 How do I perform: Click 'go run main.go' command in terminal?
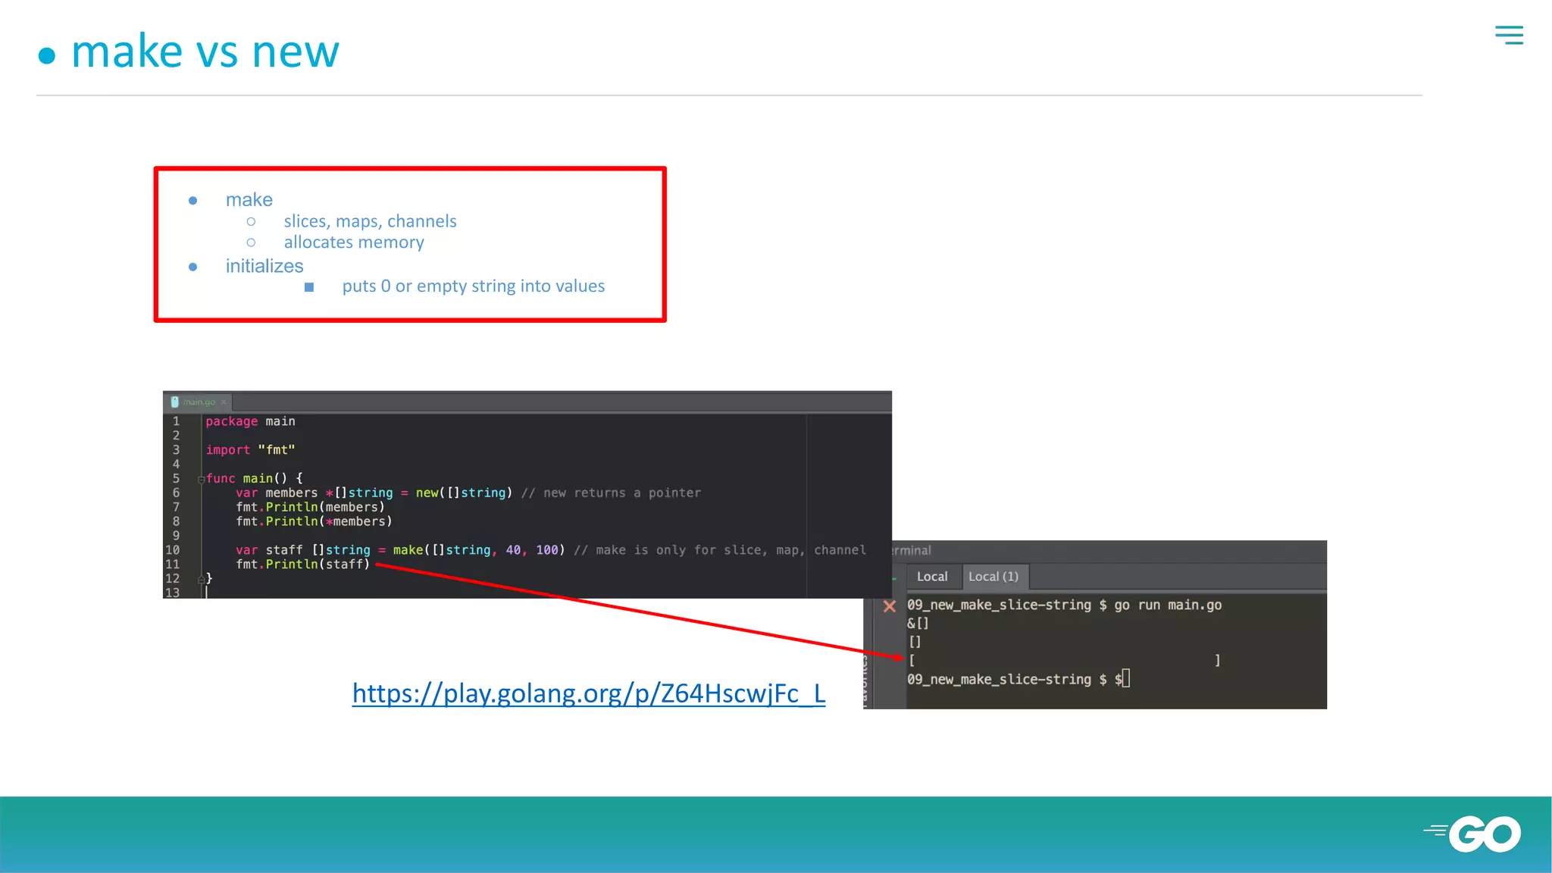point(1167,605)
